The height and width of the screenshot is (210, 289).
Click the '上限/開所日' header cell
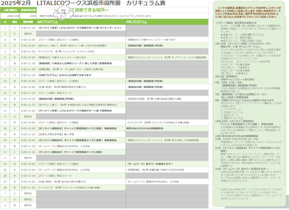(10, 10)
